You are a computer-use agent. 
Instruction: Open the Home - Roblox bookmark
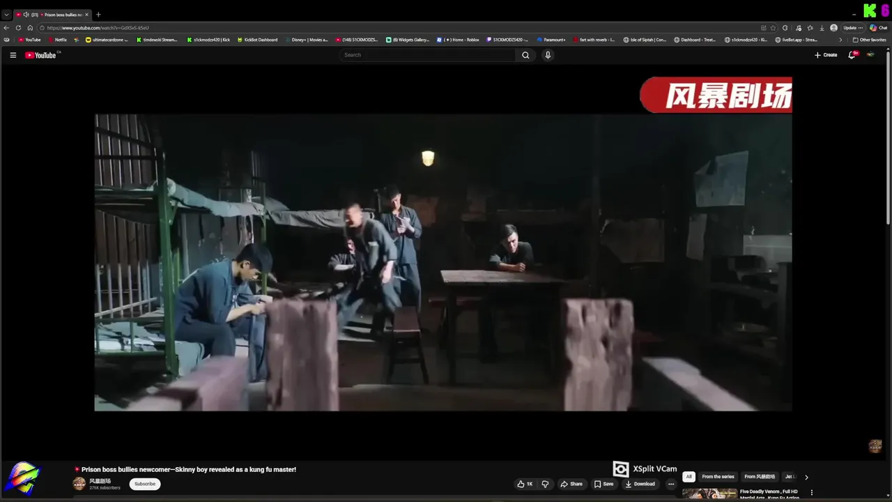pos(459,40)
